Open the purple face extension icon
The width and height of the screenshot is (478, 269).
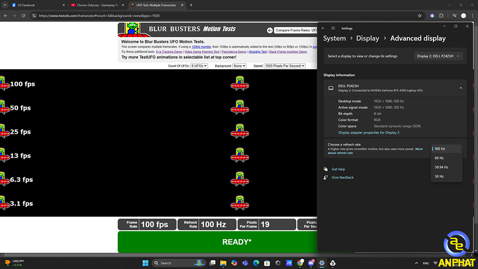(x=432, y=16)
